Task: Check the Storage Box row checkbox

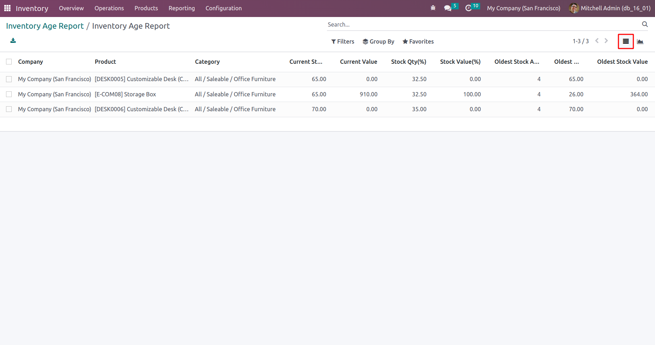Action: (9, 94)
